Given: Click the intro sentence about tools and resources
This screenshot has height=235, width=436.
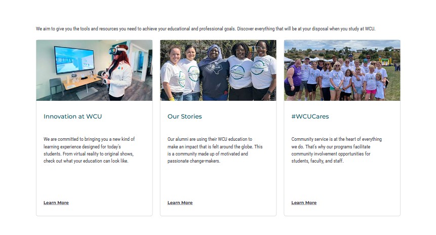Looking at the screenshot, I should pyautogui.click(x=206, y=29).
